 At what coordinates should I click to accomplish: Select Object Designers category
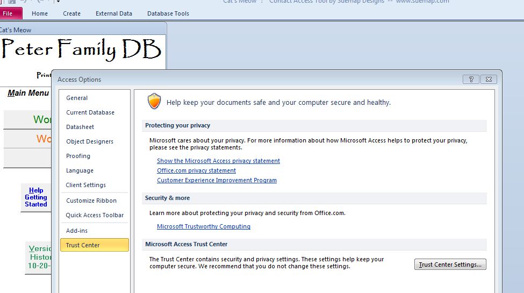[x=95, y=141]
